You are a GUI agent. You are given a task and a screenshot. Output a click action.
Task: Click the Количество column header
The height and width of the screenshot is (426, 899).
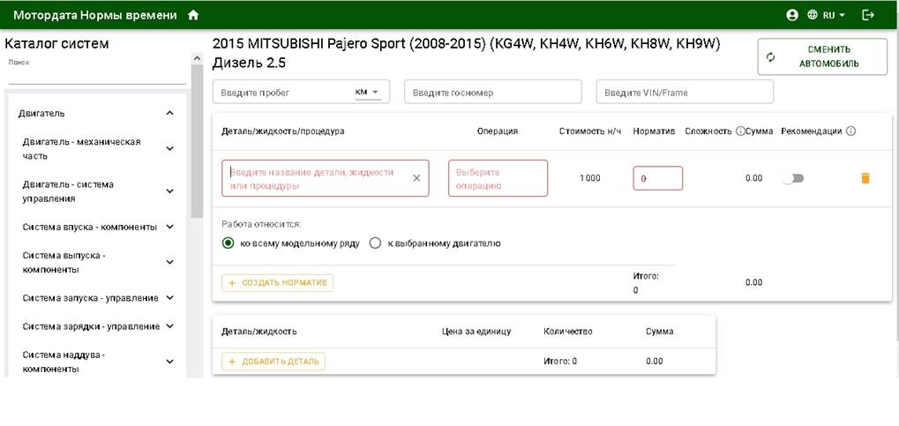click(x=567, y=332)
